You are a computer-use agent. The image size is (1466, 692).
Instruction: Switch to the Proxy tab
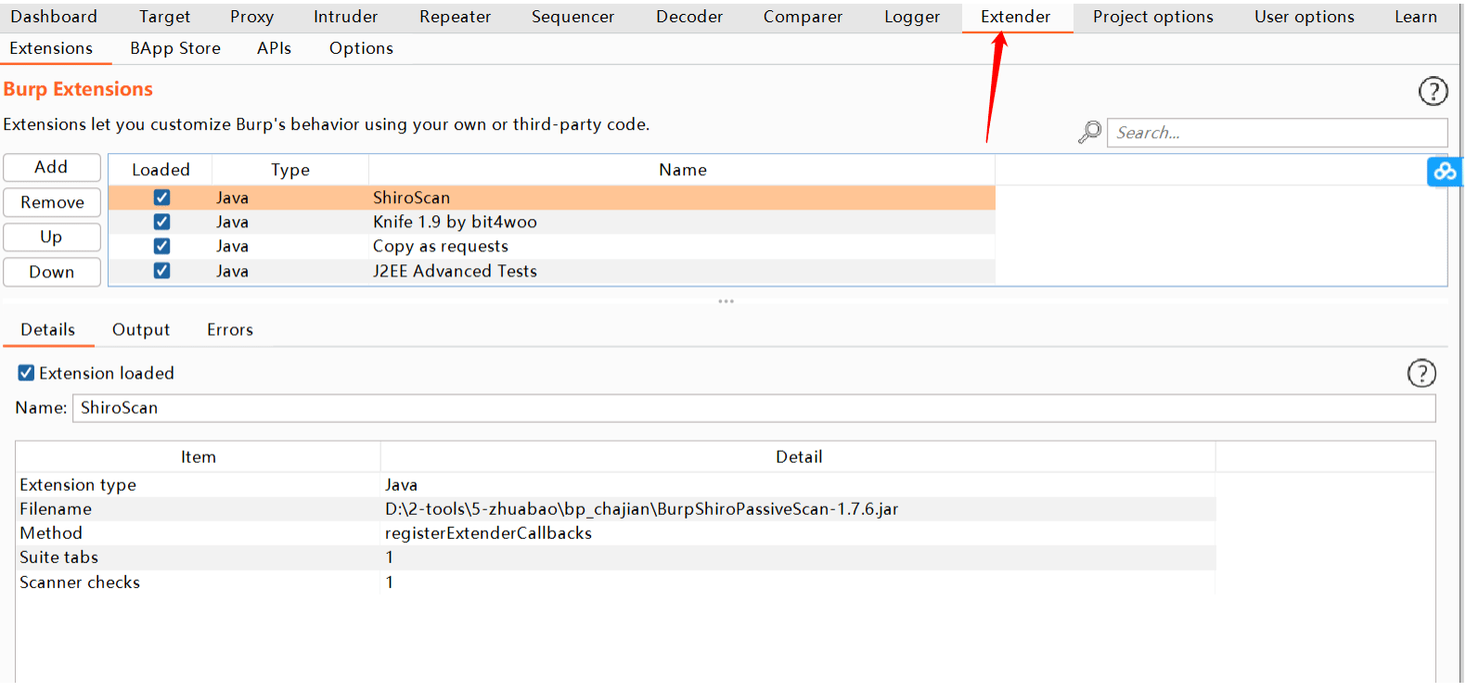tap(251, 17)
